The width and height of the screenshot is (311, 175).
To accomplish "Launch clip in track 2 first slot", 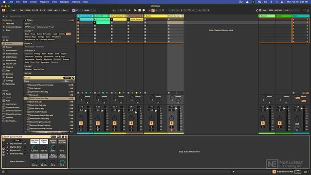I will tap(95, 19).
